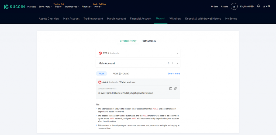Image resolution: width=276 pixels, height=135 pixels.
Task: Click the APP download icon
Action: (264, 6)
